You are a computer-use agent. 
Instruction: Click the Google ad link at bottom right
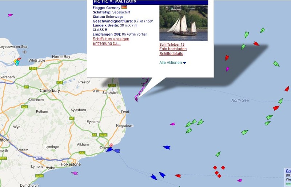(x=288, y=171)
